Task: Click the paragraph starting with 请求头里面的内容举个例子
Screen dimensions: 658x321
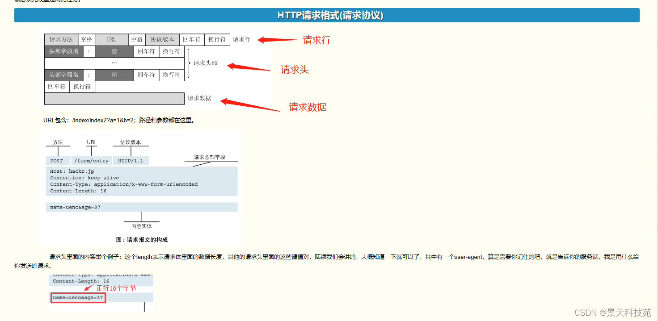Action: coord(327,261)
